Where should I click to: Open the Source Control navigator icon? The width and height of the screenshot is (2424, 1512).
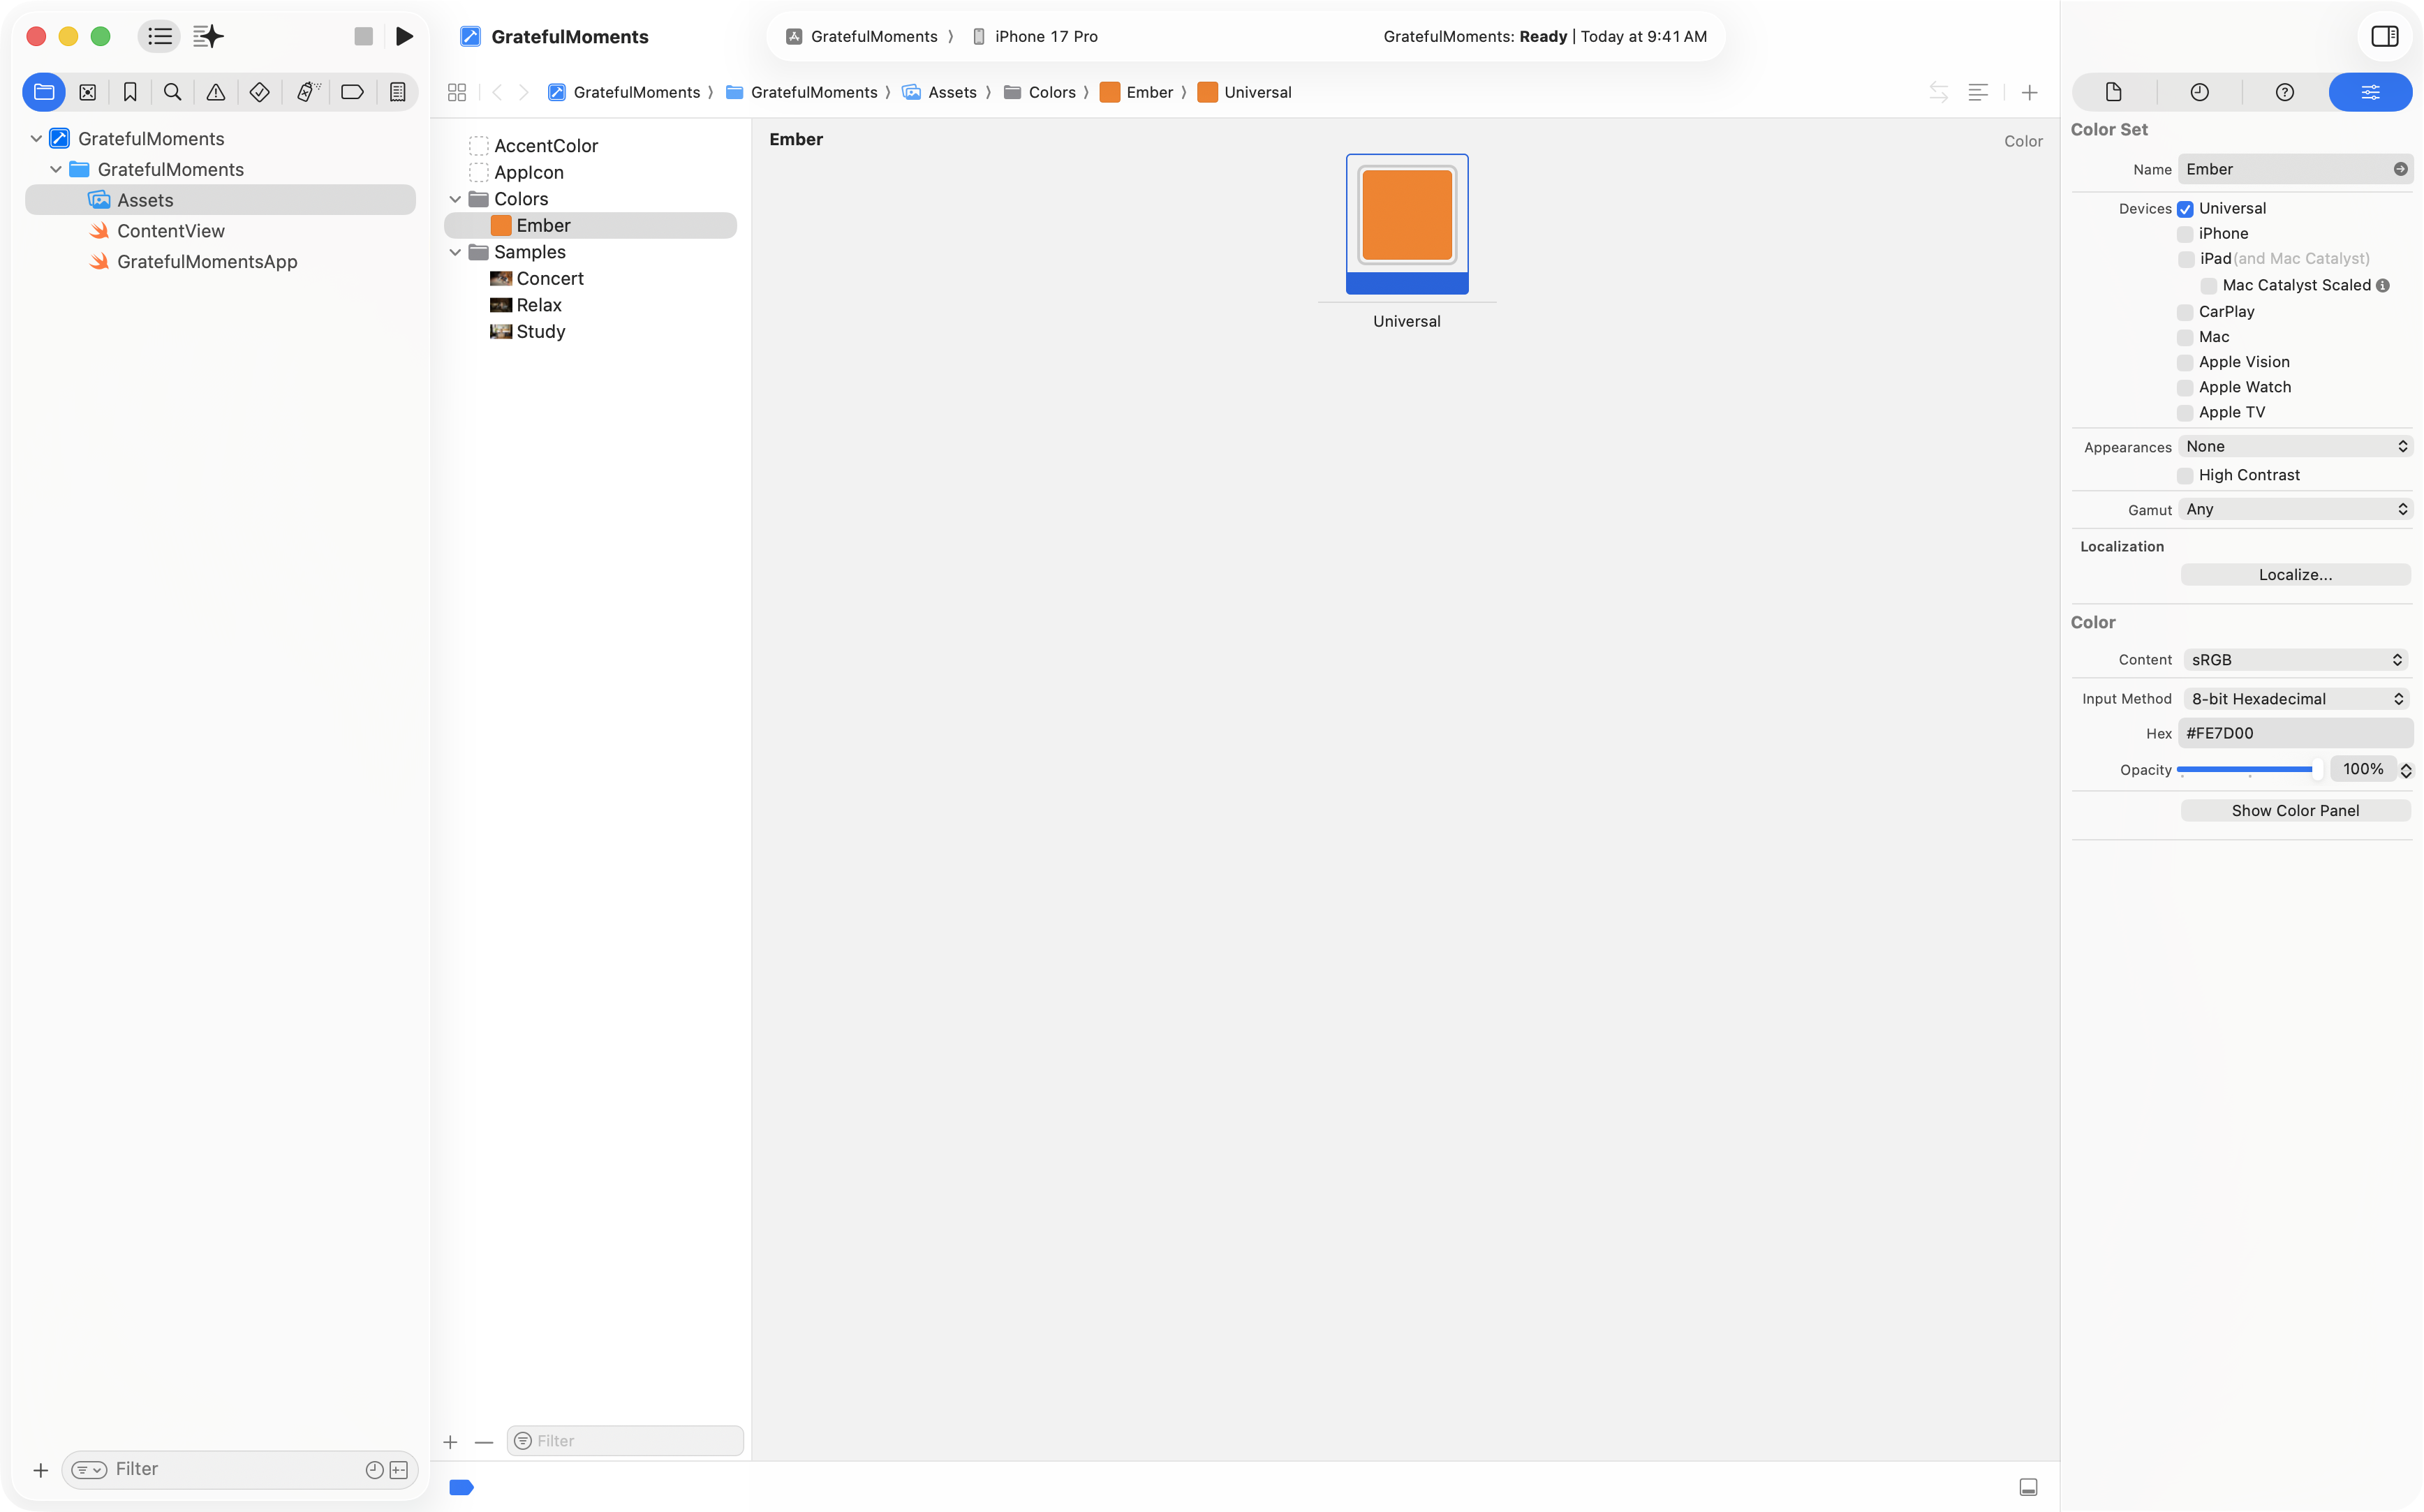pyautogui.click(x=88, y=92)
